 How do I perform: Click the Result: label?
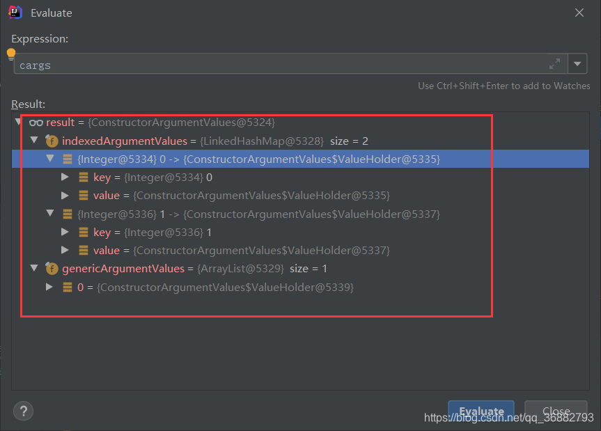[29, 104]
